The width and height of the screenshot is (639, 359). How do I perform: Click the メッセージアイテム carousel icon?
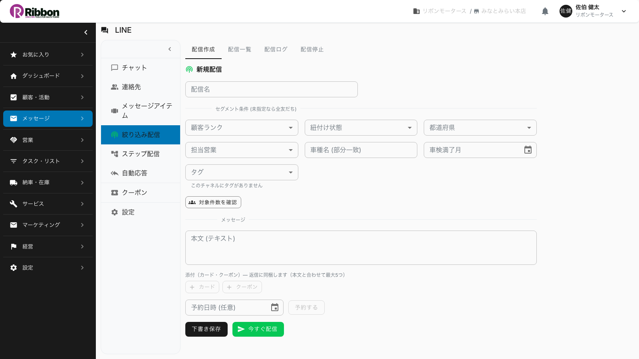(x=115, y=111)
